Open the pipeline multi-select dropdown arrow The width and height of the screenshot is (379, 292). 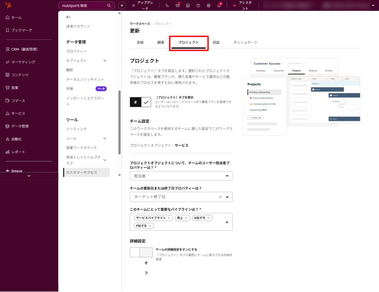[227, 222]
